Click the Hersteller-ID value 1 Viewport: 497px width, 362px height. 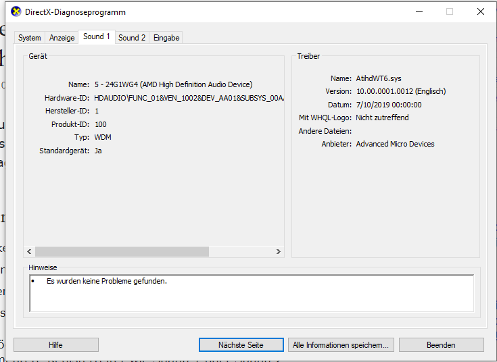tap(97, 111)
